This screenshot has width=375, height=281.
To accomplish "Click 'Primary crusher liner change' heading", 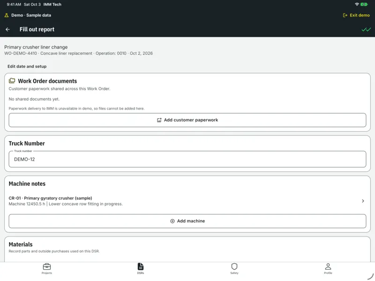I will [x=36, y=47].
